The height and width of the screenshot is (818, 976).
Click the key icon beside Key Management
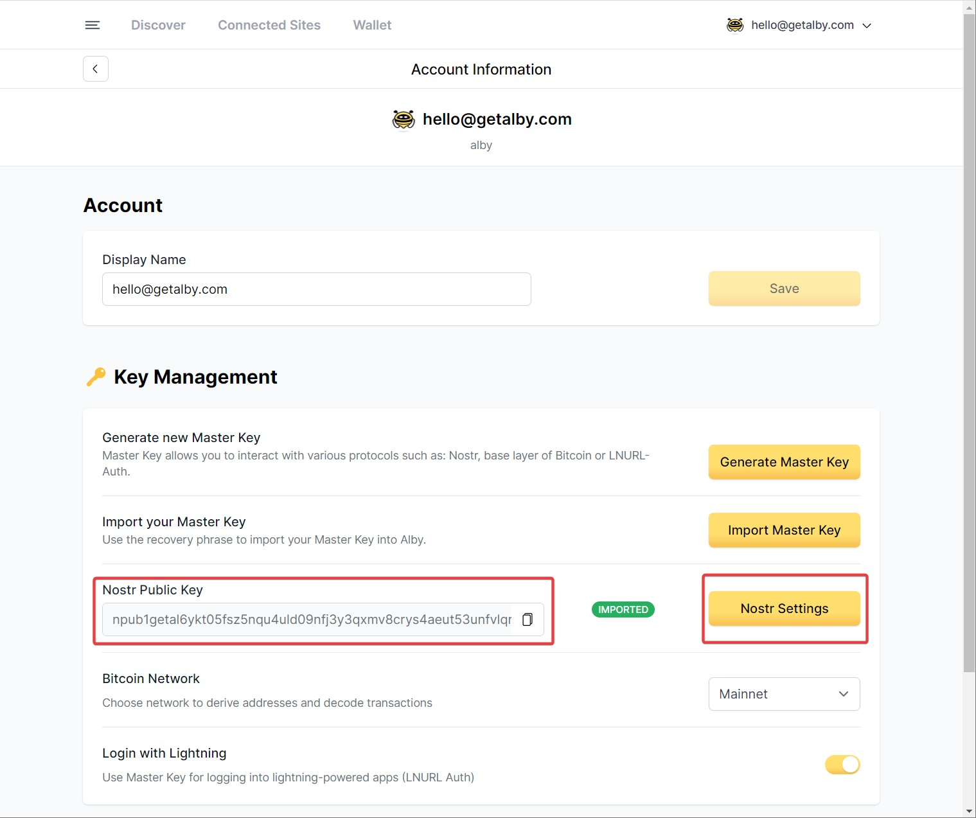(96, 377)
